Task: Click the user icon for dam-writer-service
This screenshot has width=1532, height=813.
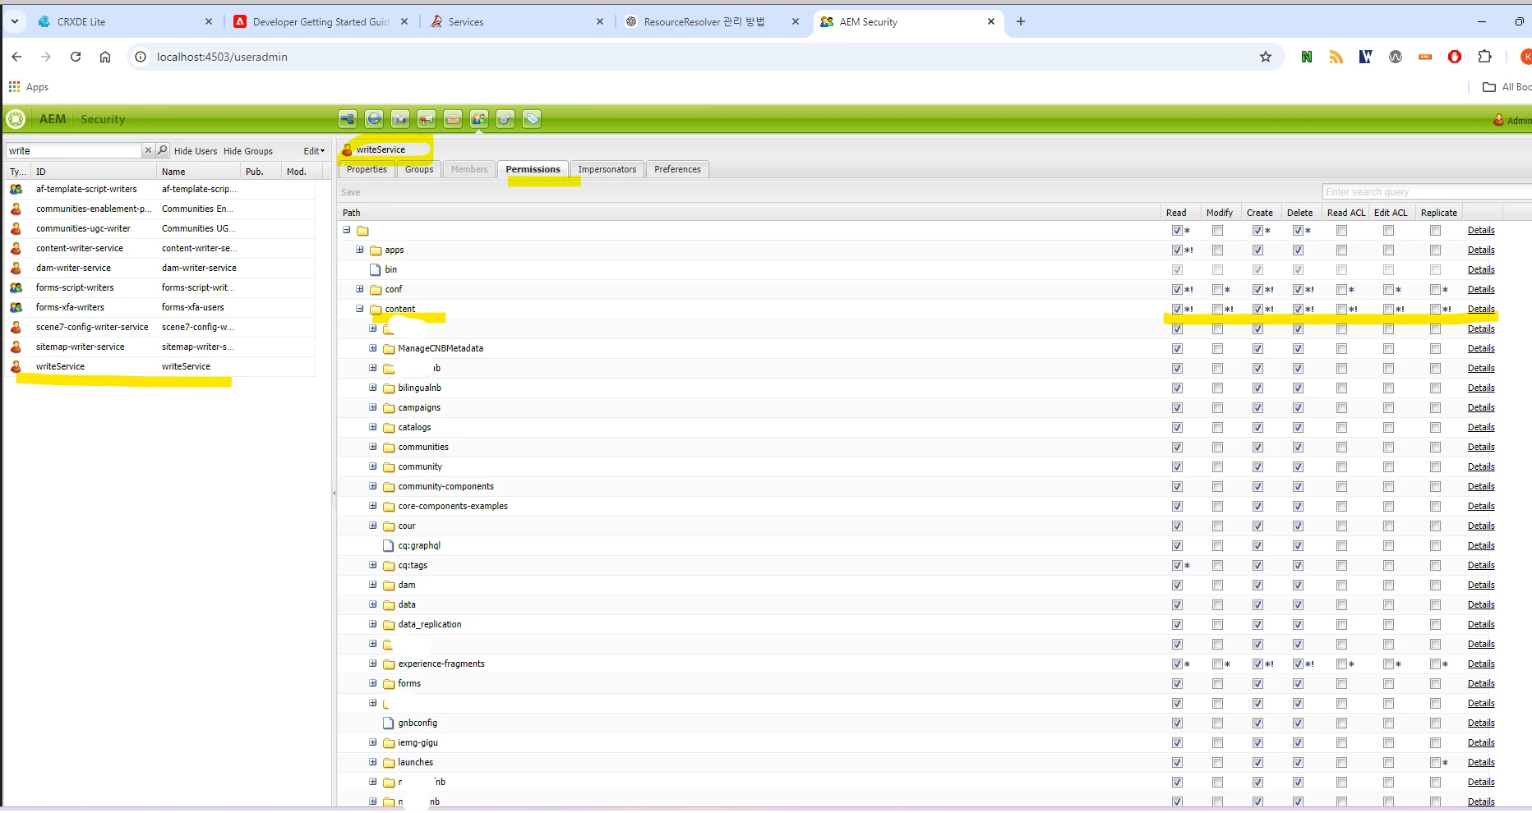Action: coord(16,268)
